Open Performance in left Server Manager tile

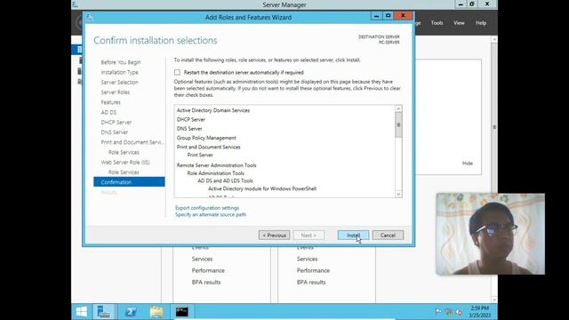[208, 270]
